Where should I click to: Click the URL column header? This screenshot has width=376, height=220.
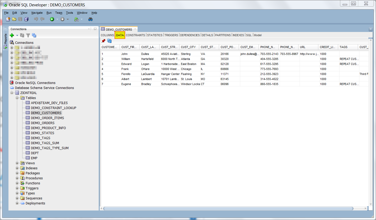click(x=308, y=47)
